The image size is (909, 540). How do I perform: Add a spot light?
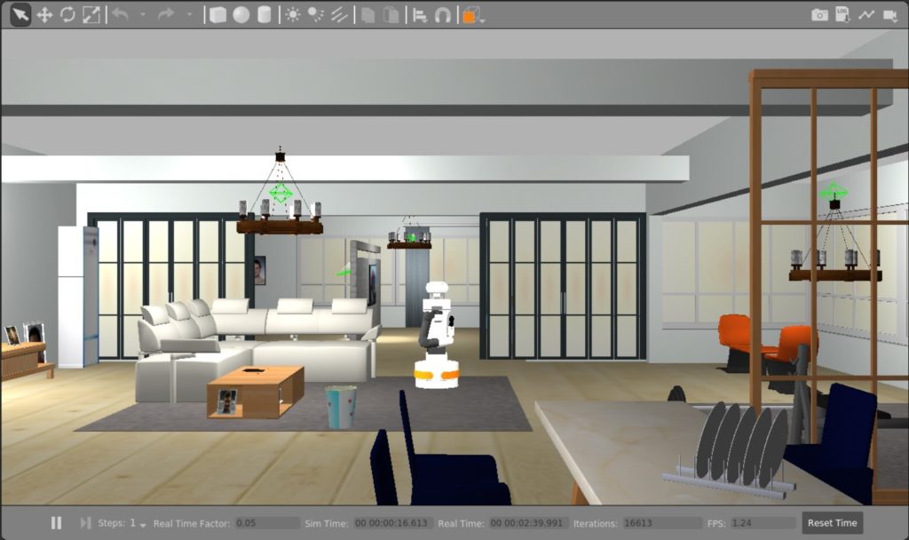click(x=316, y=15)
